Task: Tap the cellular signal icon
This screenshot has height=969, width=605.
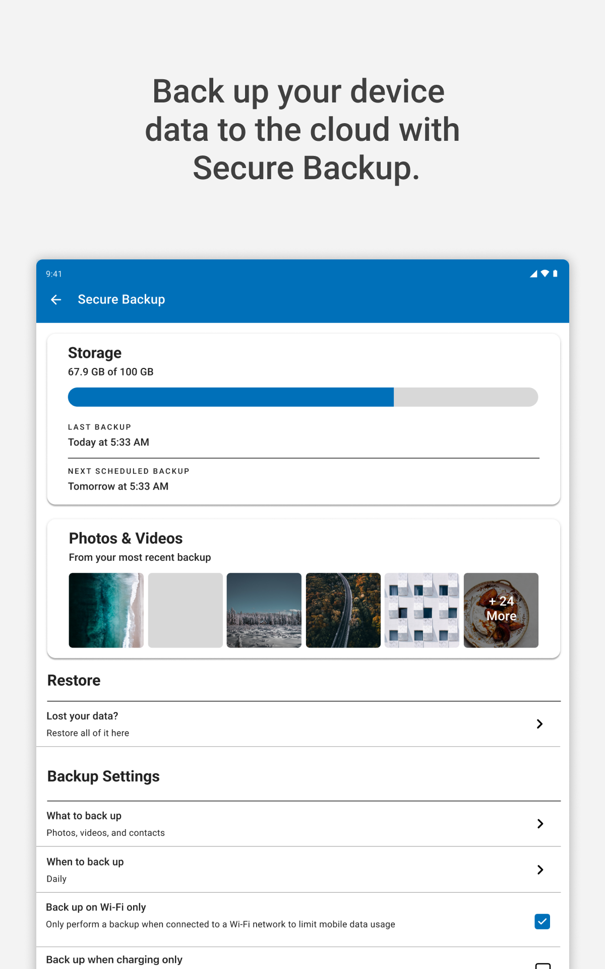Action: click(x=533, y=274)
